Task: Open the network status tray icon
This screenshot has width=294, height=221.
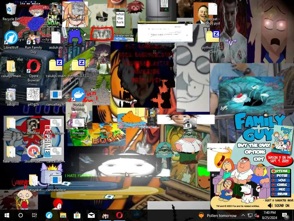Action: pyautogui.click(x=250, y=215)
